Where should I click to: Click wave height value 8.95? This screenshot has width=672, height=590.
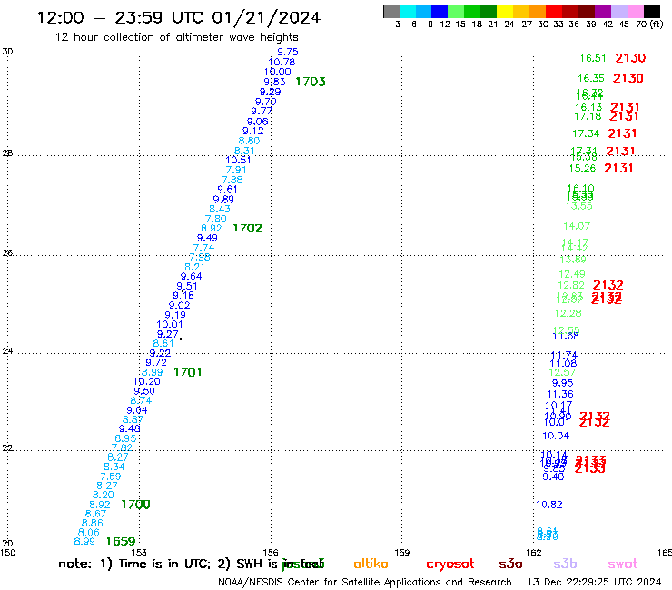pyautogui.click(x=125, y=438)
